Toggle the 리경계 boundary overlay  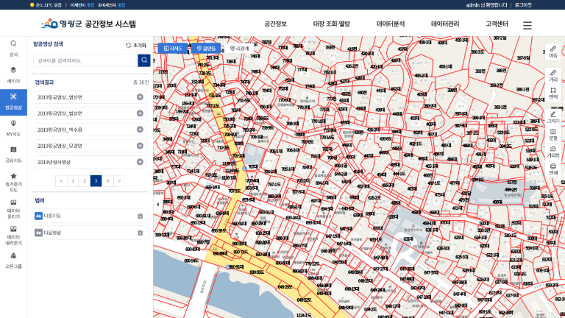click(239, 49)
